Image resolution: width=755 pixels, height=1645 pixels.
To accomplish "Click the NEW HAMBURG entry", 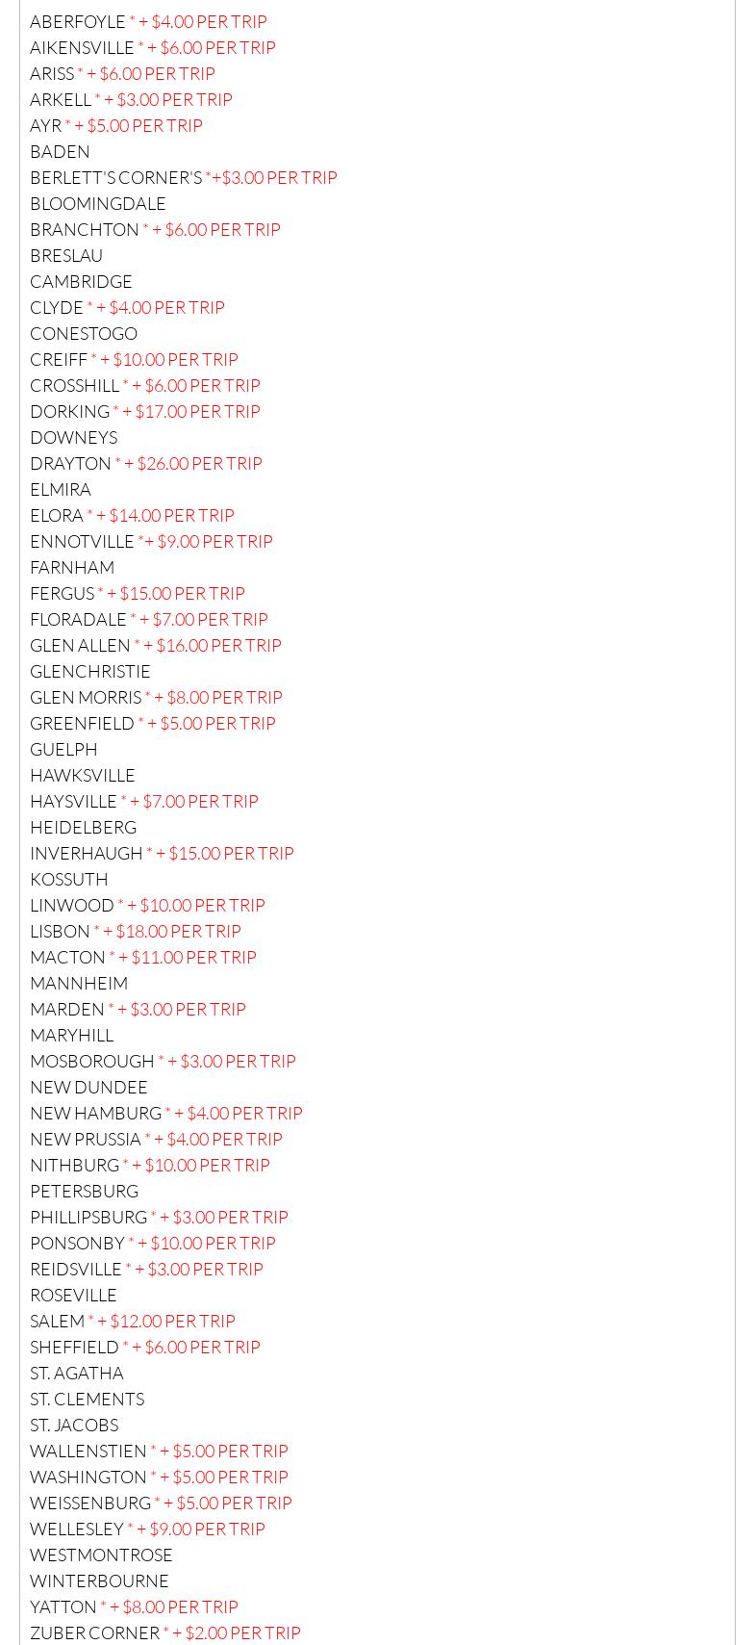I will [95, 1113].
